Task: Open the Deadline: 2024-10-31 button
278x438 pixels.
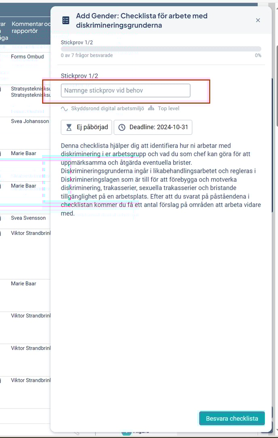Action: click(x=153, y=127)
